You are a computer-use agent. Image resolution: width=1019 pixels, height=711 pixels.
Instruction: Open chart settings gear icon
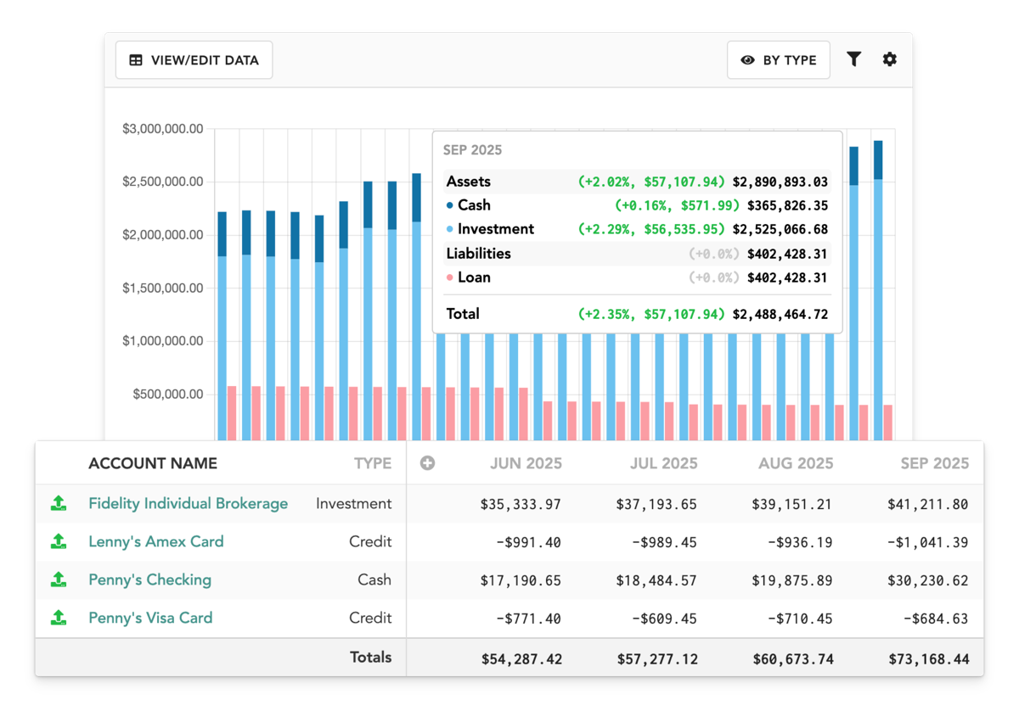[889, 59]
